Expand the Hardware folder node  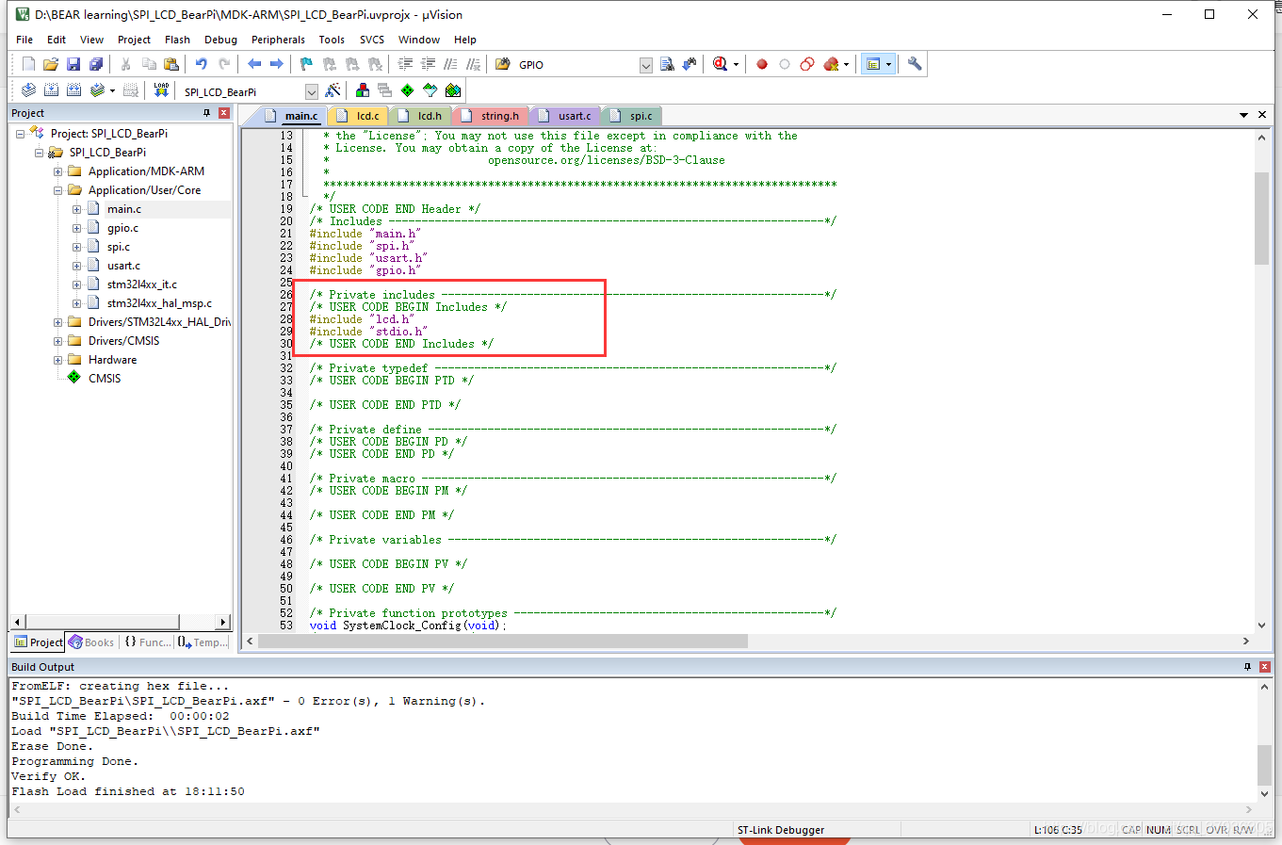(57, 360)
